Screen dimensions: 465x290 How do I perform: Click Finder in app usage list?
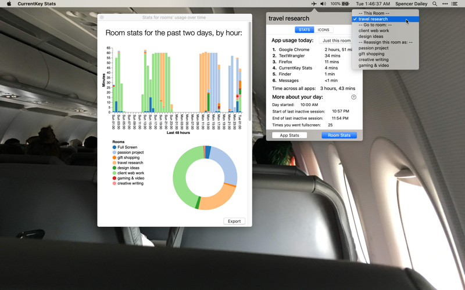pyautogui.click(x=285, y=74)
